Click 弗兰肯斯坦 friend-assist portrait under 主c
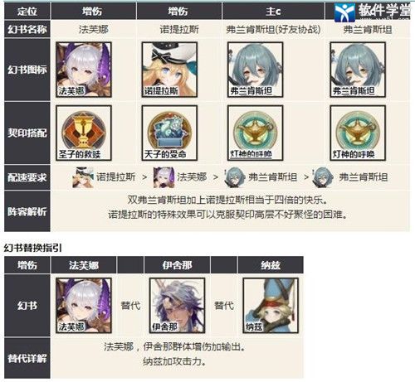Viewport: 415px width, 382px height. pyautogui.click(x=255, y=70)
